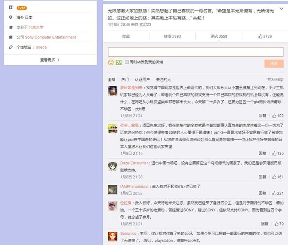Select the 收藏 tab
Viewport: 288px width, 245px height.
[x=126, y=36]
